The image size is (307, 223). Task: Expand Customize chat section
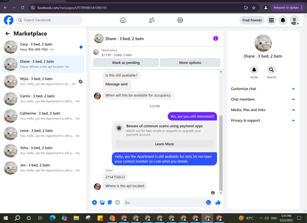(x=263, y=88)
